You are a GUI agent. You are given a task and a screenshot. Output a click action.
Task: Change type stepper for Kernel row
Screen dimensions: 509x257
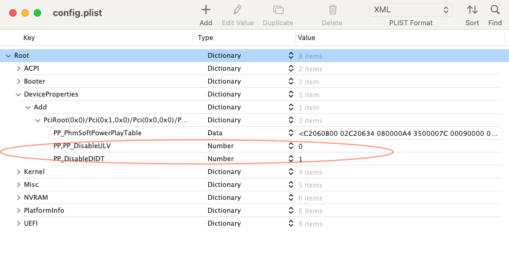[x=291, y=172]
